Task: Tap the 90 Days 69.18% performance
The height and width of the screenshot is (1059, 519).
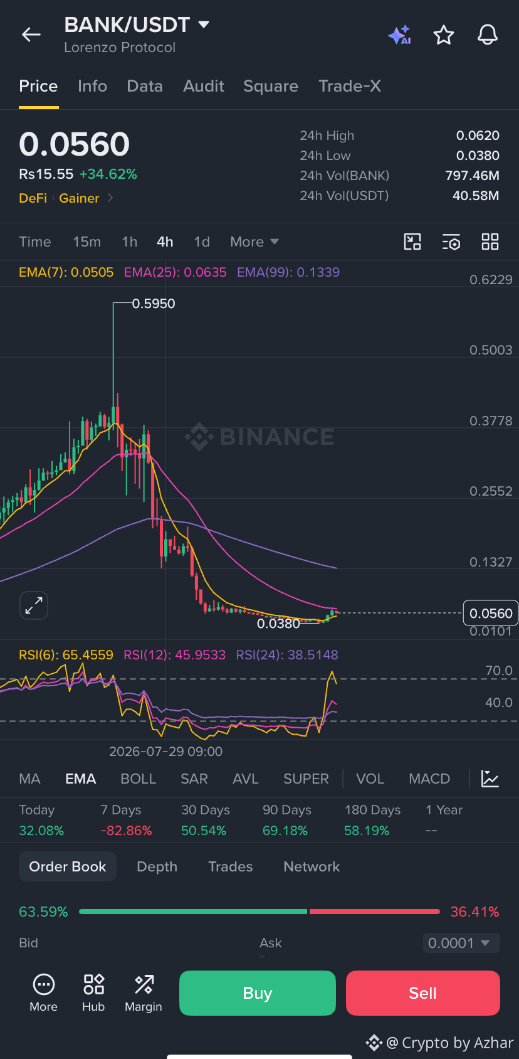Action: (x=287, y=820)
